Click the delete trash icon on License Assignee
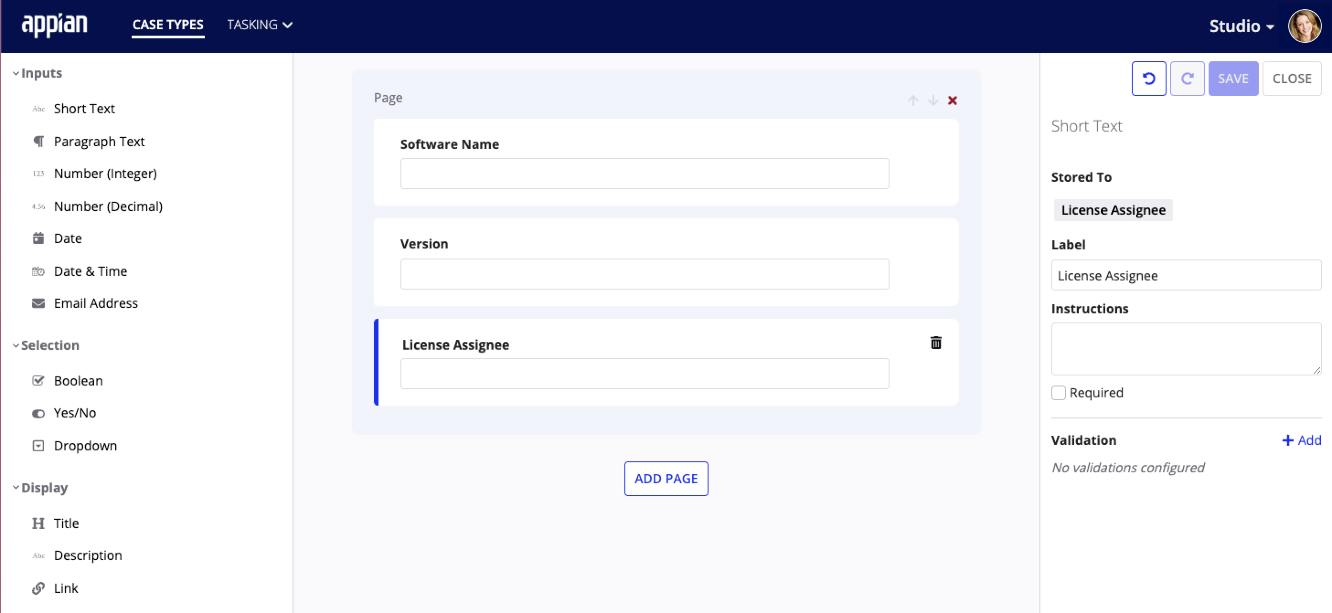The image size is (1332, 613). [934, 343]
